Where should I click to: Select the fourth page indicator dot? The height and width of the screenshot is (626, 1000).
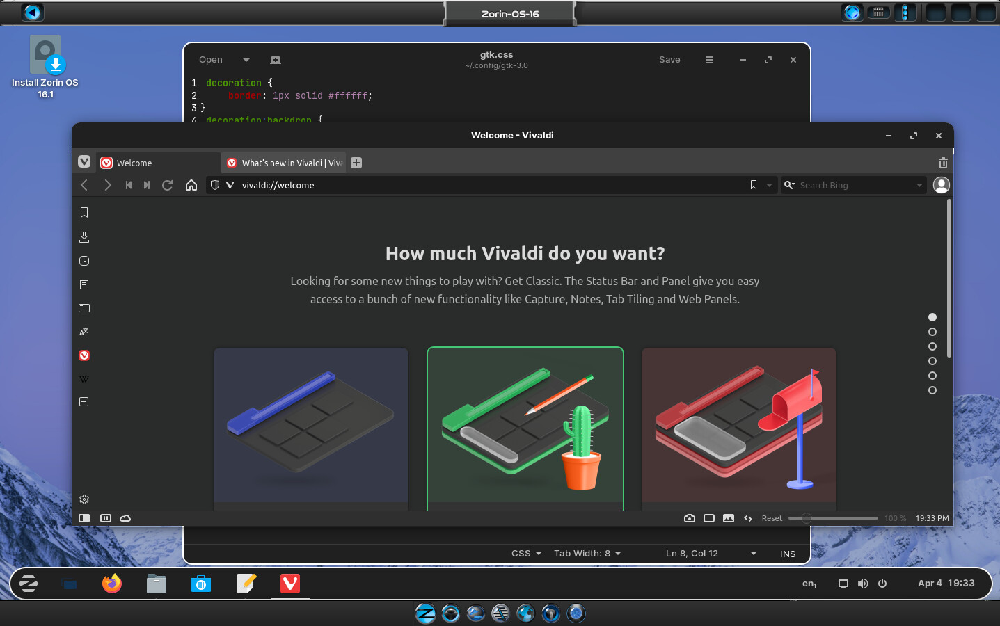click(x=932, y=361)
